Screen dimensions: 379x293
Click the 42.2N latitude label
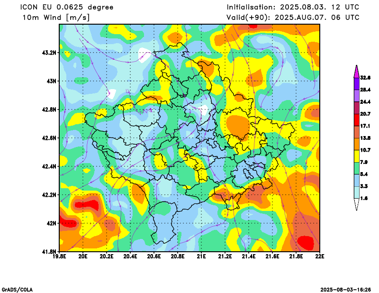click(x=49, y=195)
